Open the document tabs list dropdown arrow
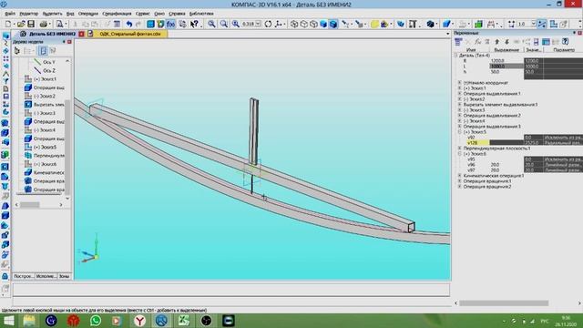 click(x=447, y=34)
